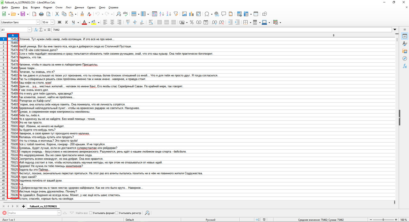Open the Sidebar Gallery panel

pyautogui.click(x=405, y=51)
